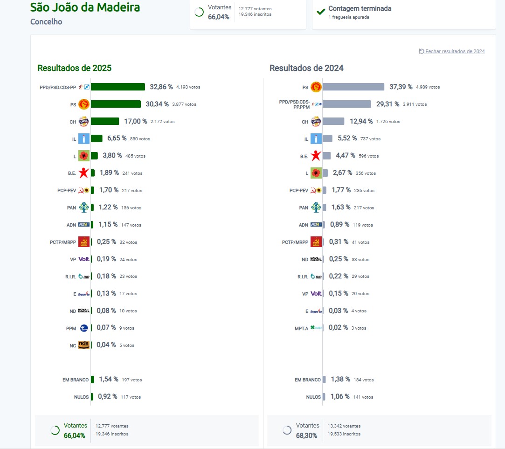Click PAN tree logo in 2024 results
This screenshot has width=505, height=449.
pyautogui.click(x=316, y=207)
